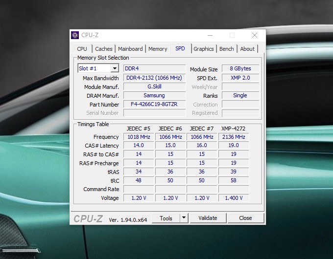333x259 pixels.
Task: Click the version text Ver. 1.94.0.x64
Action: click(128, 220)
